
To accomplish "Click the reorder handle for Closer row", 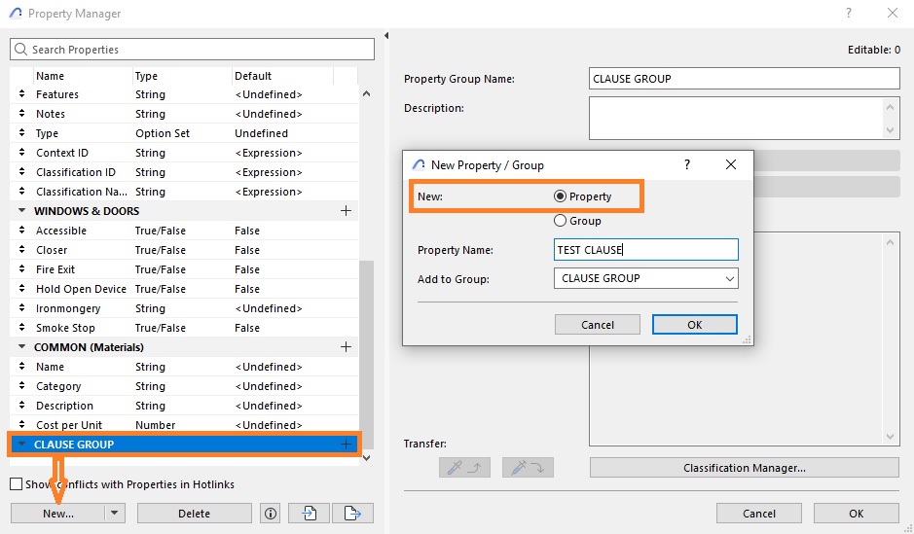I will coord(21,249).
